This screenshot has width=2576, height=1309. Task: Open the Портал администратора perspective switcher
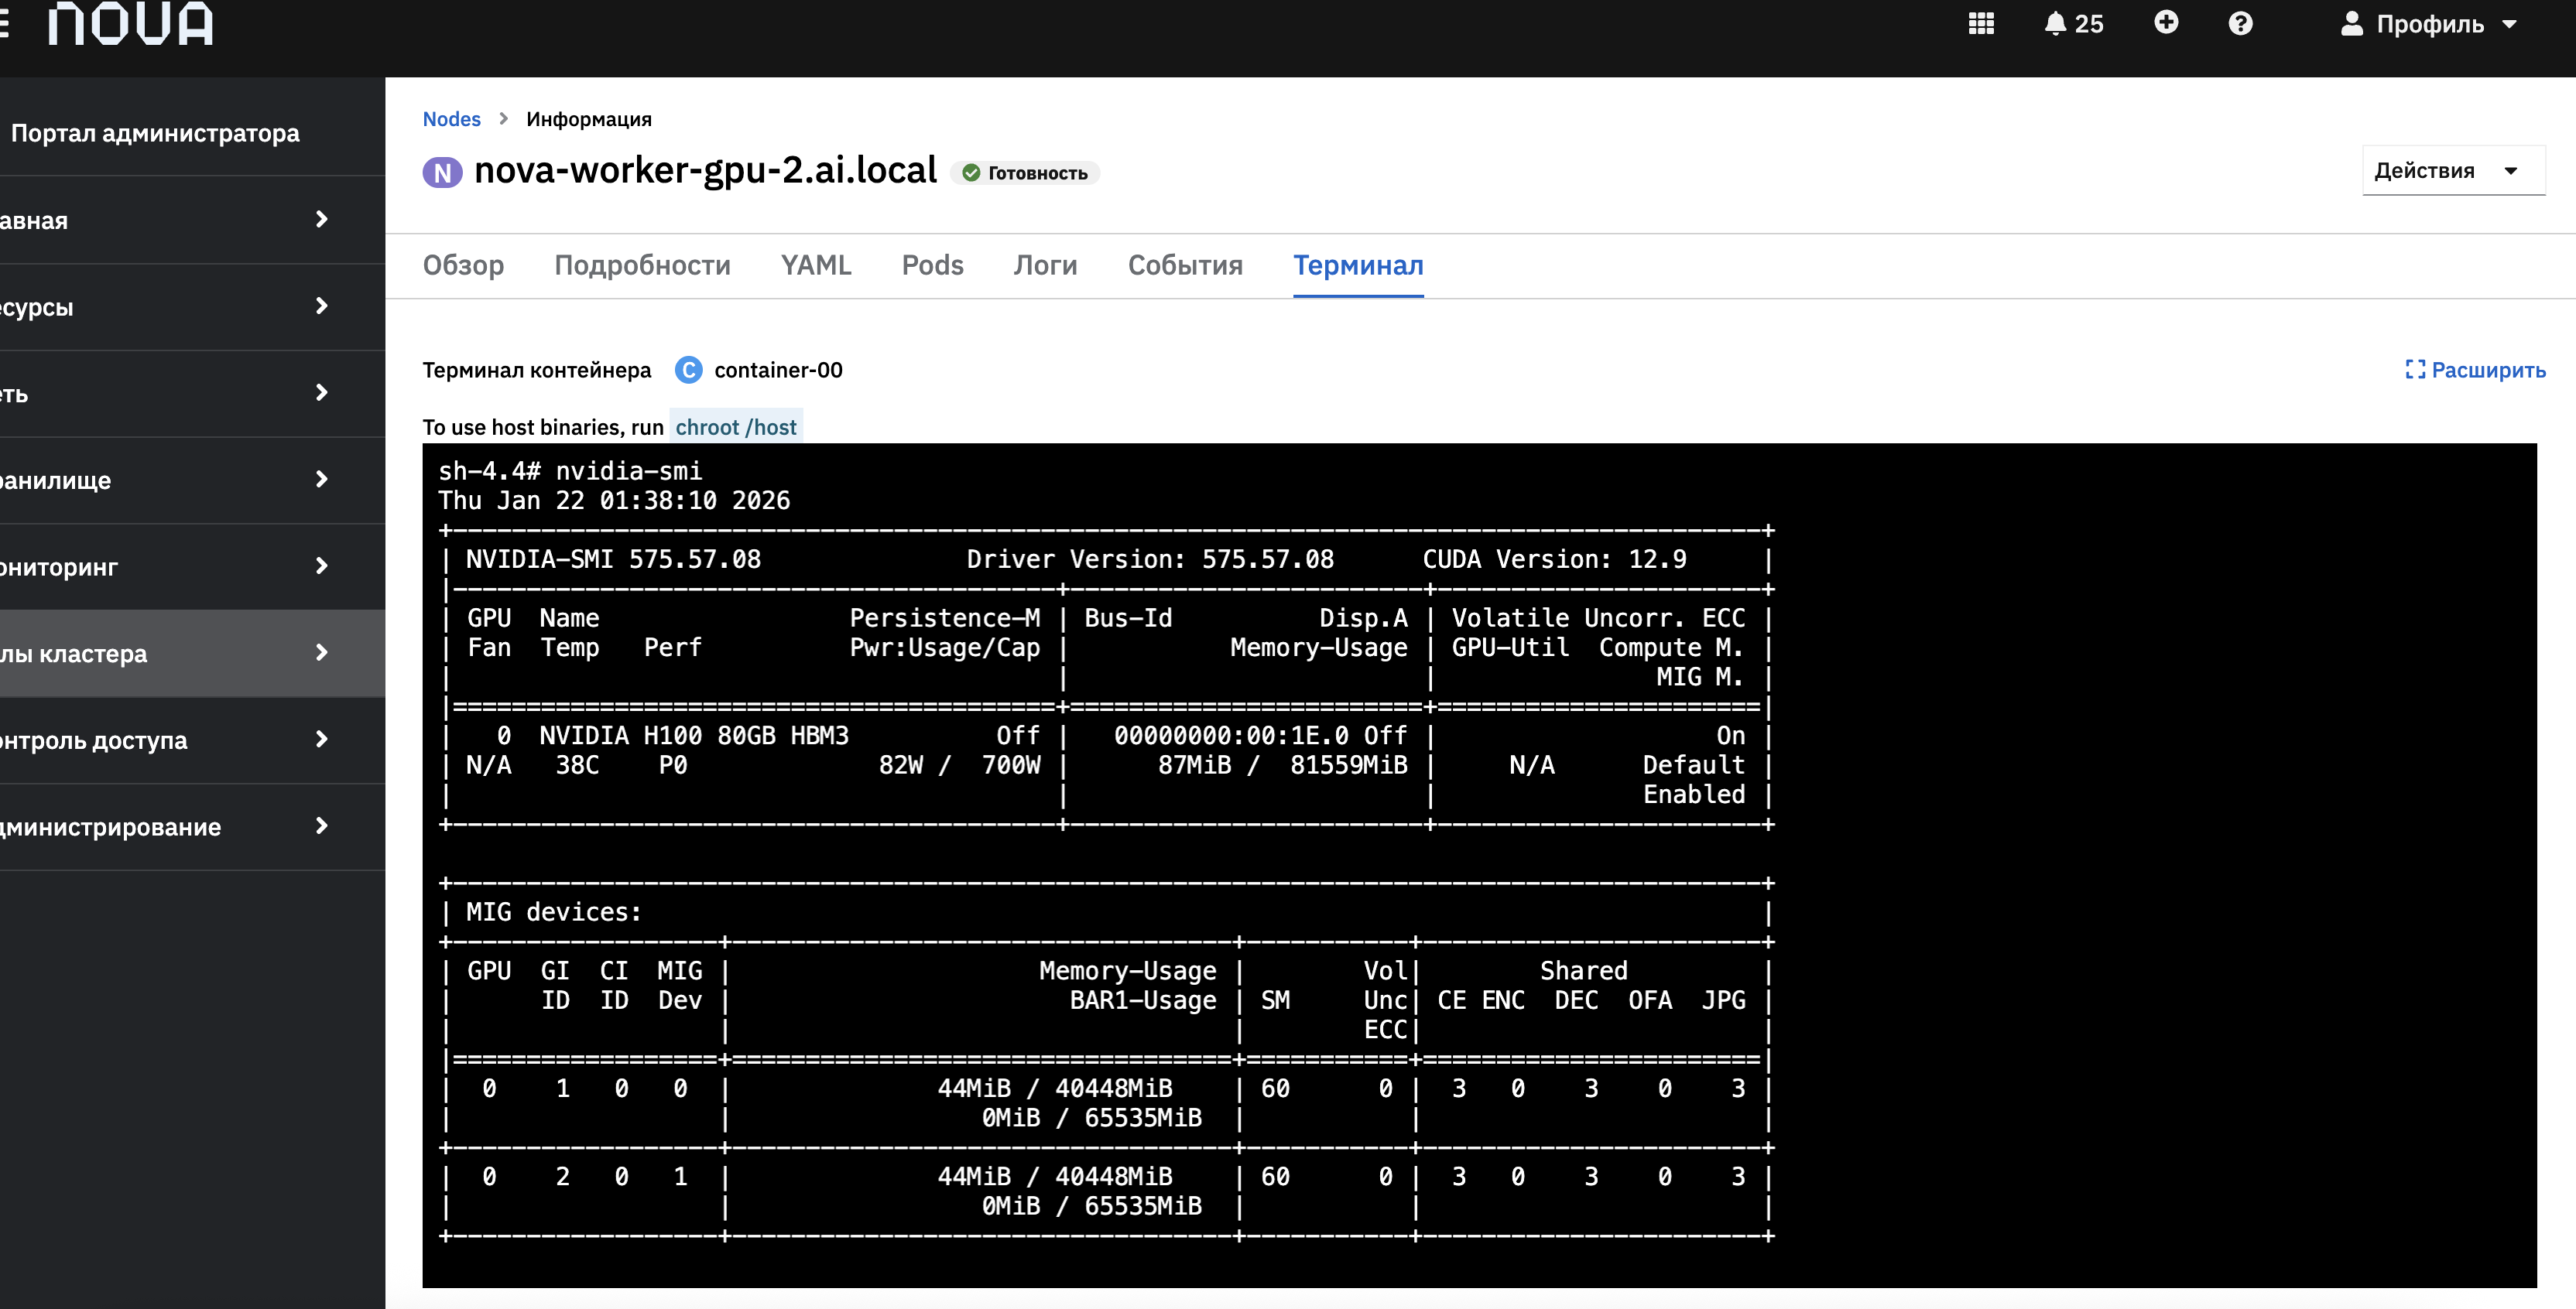click(155, 133)
